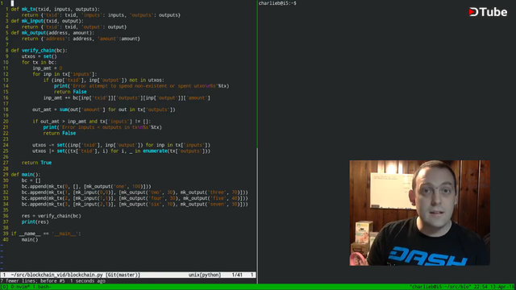The height and width of the screenshot is (290, 516).
Task: Click the bc.append line with 'two' and 'three'
Action: click(135, 193)
